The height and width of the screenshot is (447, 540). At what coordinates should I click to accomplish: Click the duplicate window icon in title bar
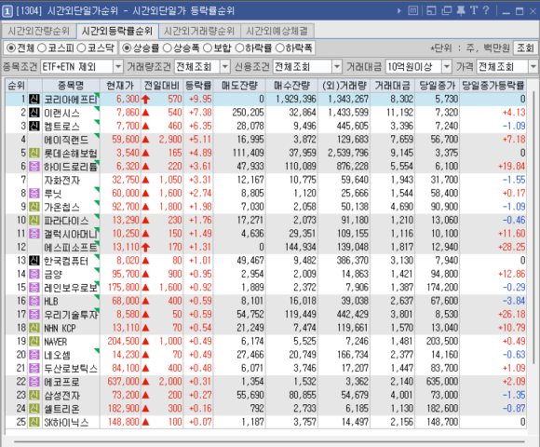pos(446,10)
